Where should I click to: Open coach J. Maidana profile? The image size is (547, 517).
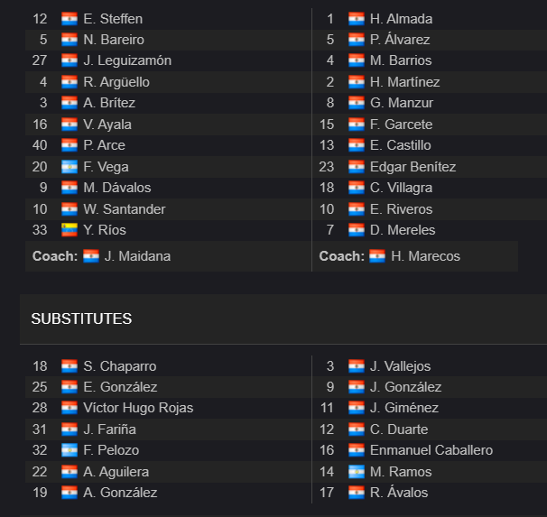click(x=137, y=256)
